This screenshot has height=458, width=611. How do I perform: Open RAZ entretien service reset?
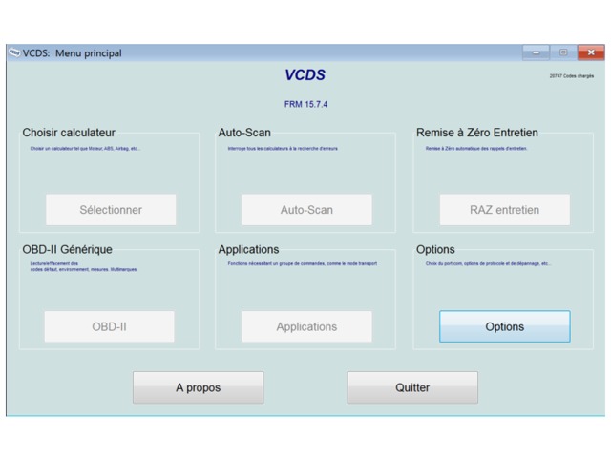[505, 210]
